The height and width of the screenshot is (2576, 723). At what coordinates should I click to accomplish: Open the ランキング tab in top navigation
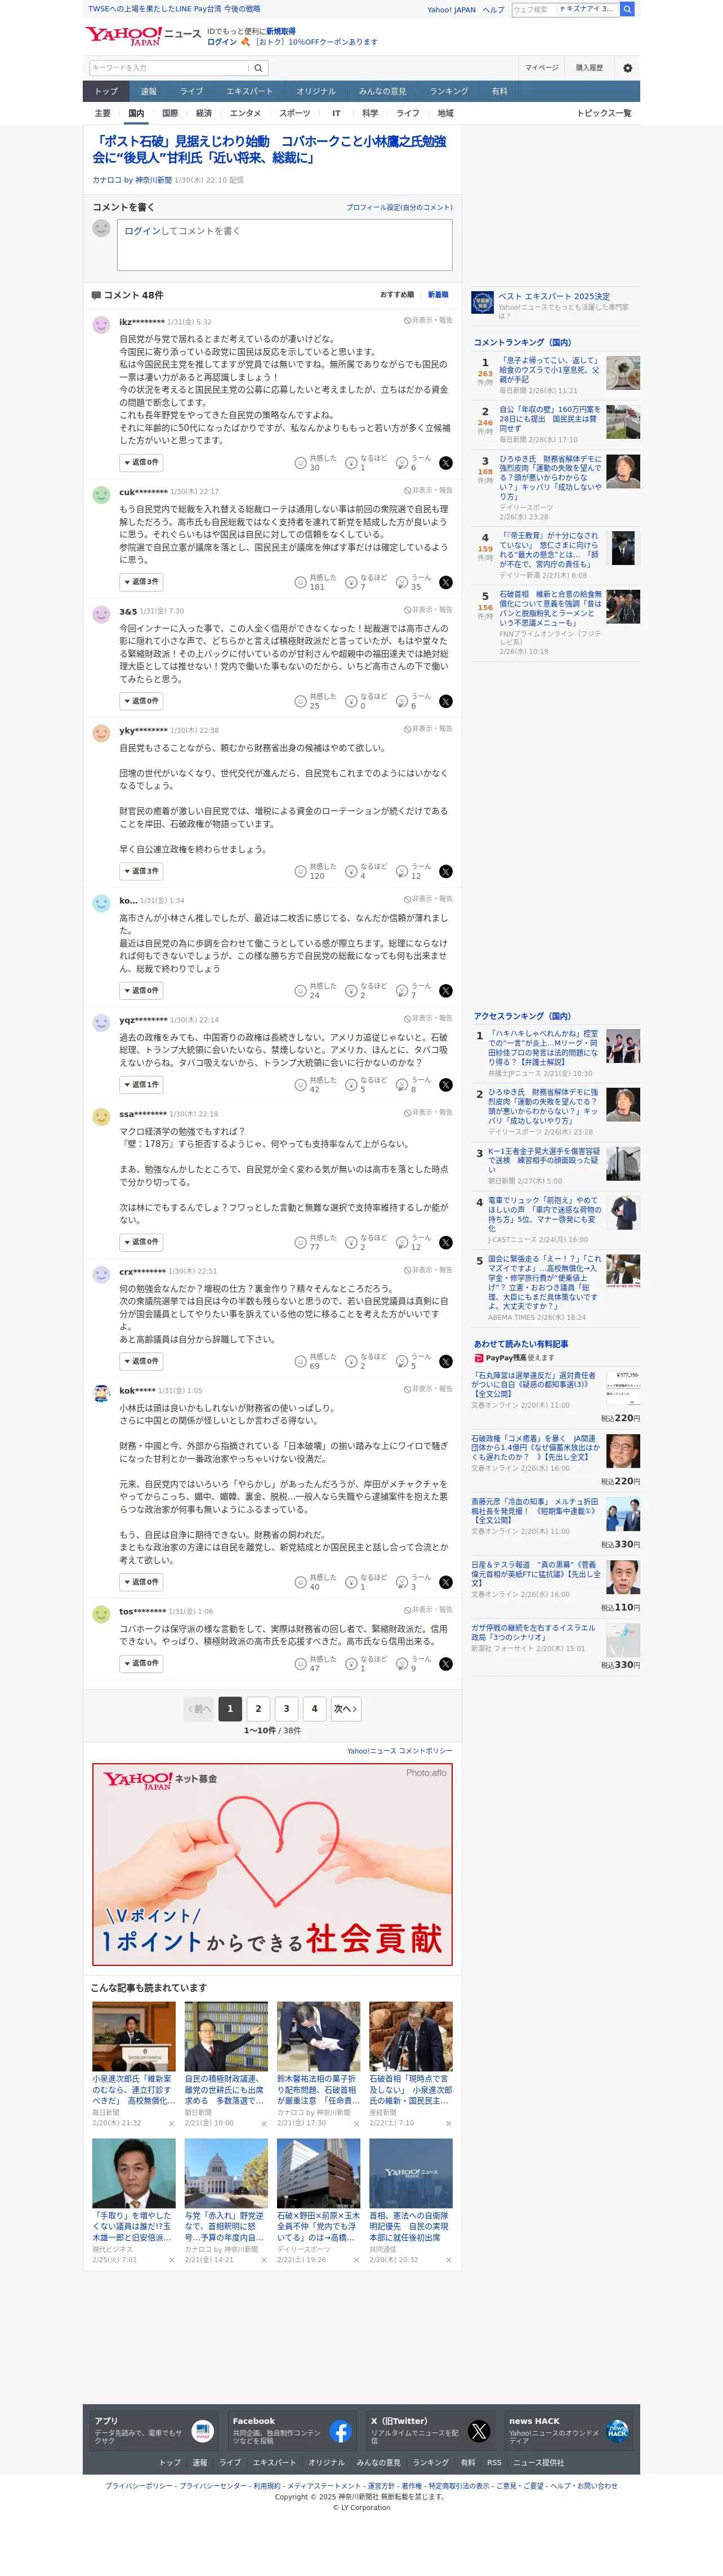[x=448, y=91]
